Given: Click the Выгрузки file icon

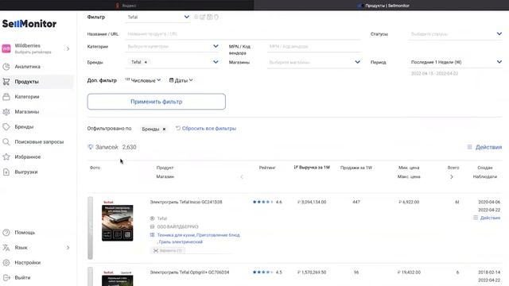Looking at the screenshot, I should (x=6, y=172).
